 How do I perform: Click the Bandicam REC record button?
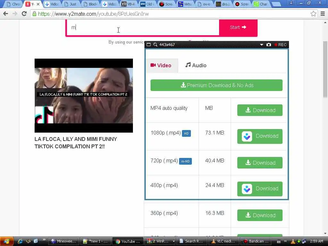(280, 45)
